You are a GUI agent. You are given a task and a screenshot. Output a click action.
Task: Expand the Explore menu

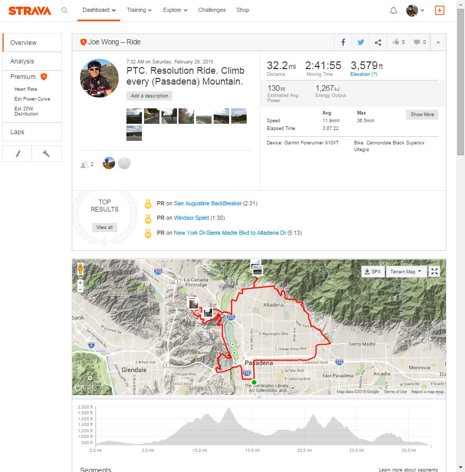tap(175, 10)
